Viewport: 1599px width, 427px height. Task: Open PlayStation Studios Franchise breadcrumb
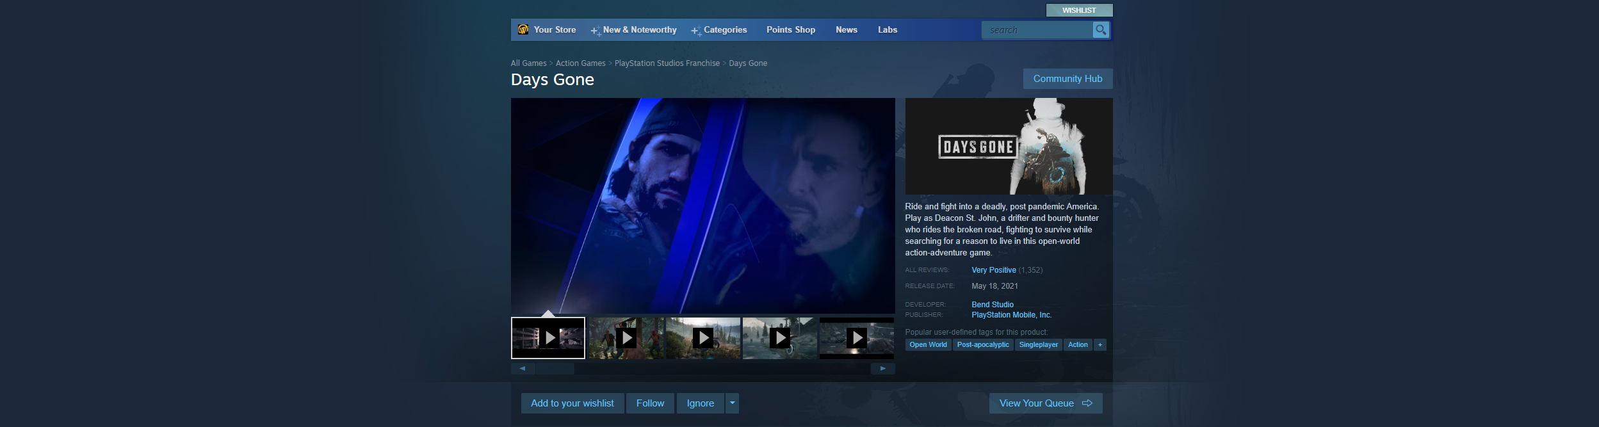coord(667,63)
